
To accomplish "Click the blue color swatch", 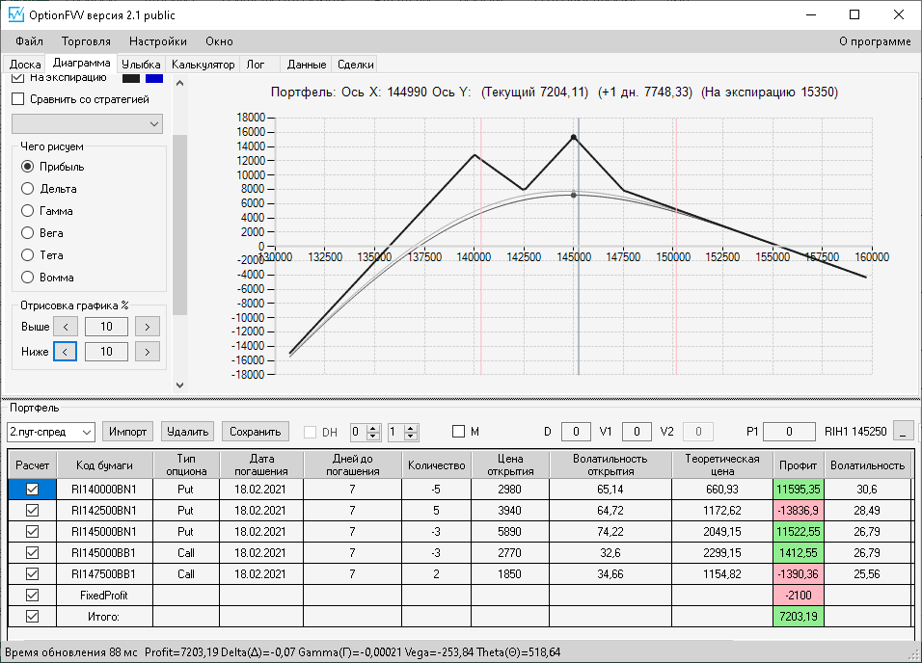I will pos(154,78).
